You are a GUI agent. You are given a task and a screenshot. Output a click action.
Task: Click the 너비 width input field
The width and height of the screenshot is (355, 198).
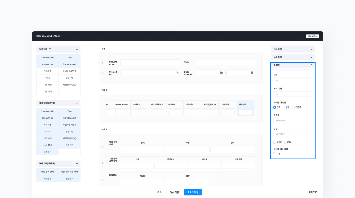click(x=293, y=81)
